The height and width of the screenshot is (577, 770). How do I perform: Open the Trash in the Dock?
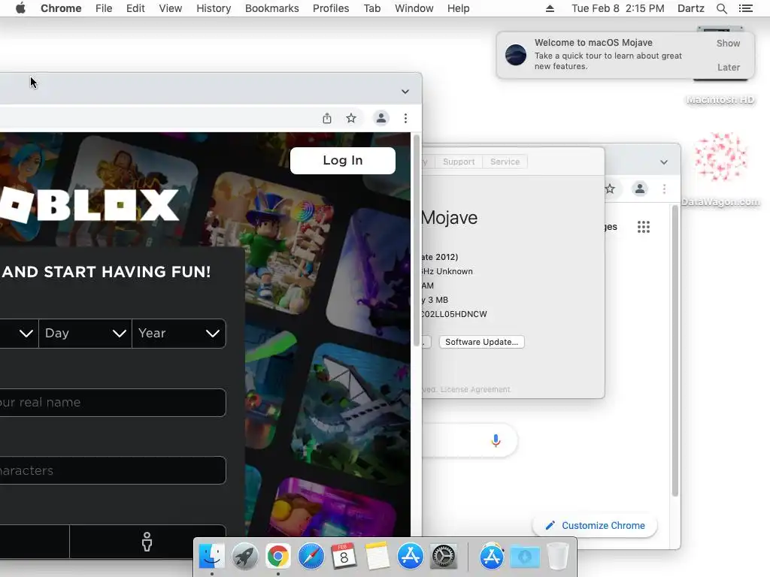[x=557, y=557]
